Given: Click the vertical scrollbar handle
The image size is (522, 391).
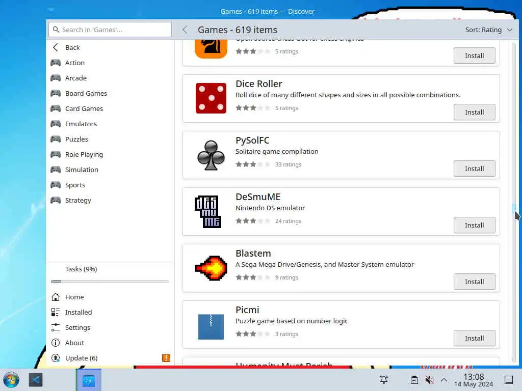Looking at the screenshot, I should click(x=514, y=210).
